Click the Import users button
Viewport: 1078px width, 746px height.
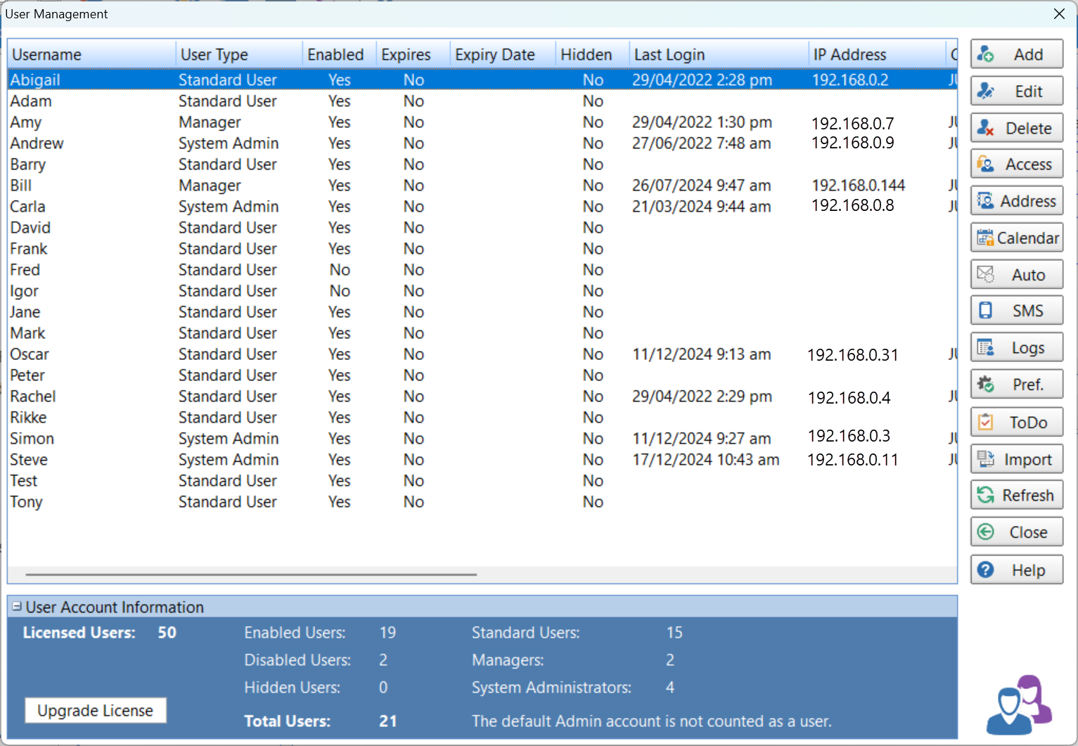1017,459
